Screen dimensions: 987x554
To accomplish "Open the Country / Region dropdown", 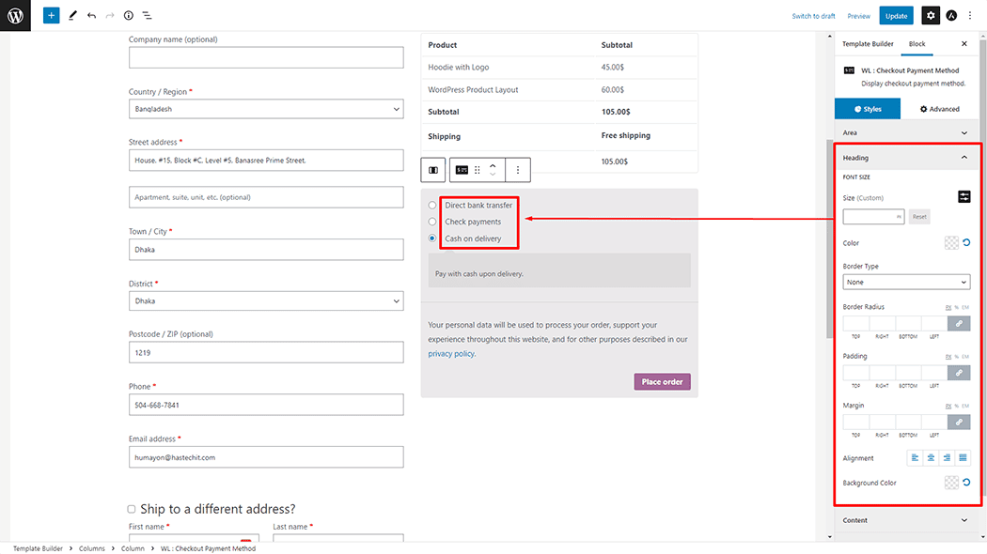I will 266,109.
